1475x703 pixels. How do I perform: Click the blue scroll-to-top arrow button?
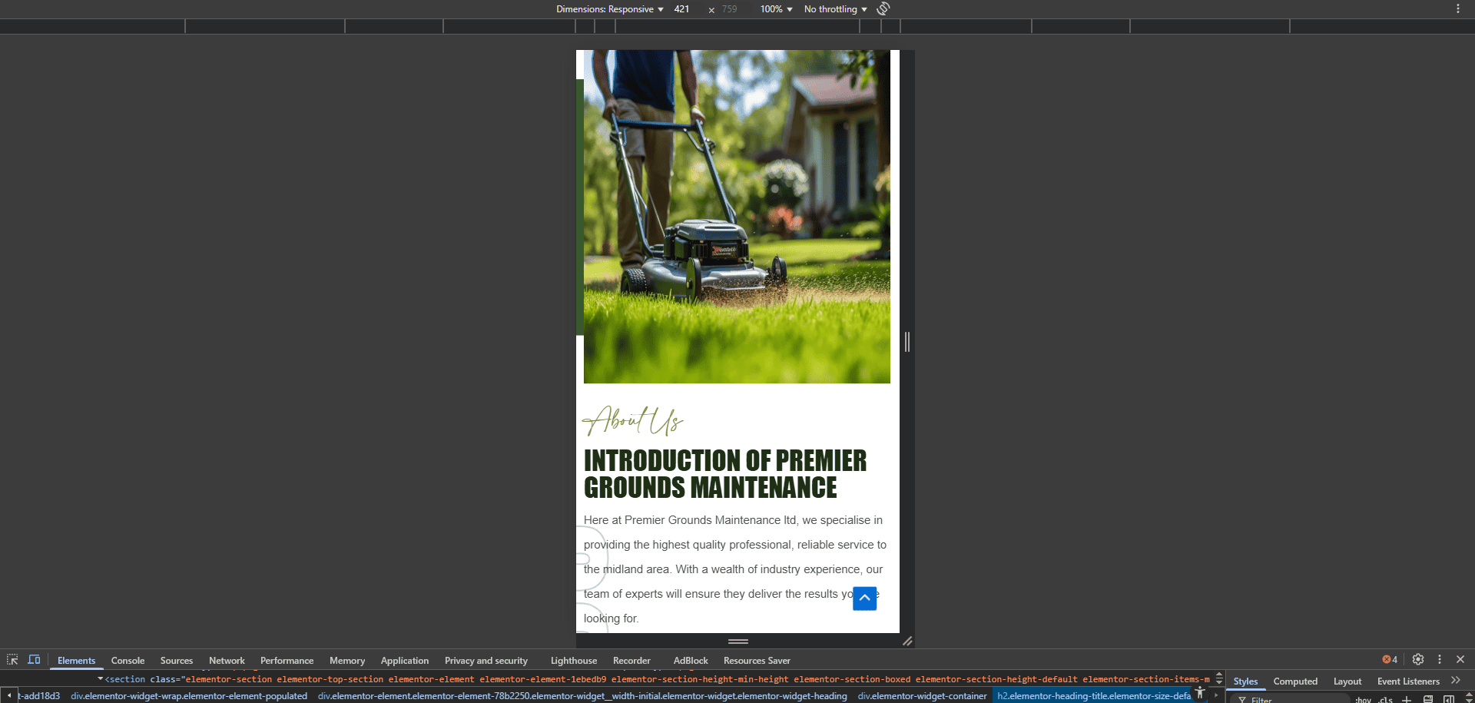864,598
